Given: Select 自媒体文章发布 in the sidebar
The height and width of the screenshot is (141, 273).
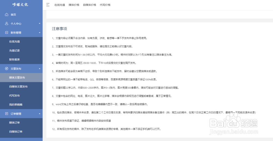Looking at the screenshot, I should [x=21, y=86].
